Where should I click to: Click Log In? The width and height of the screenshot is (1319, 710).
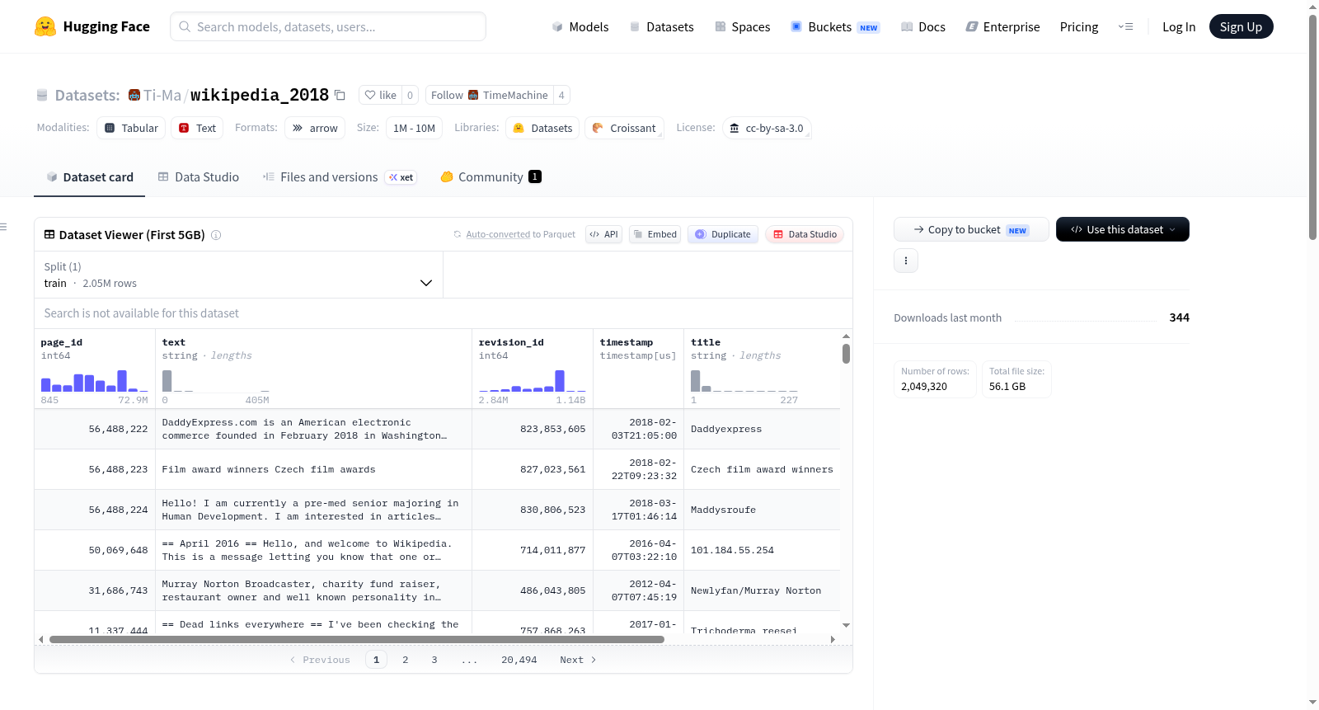point(1179,26)
